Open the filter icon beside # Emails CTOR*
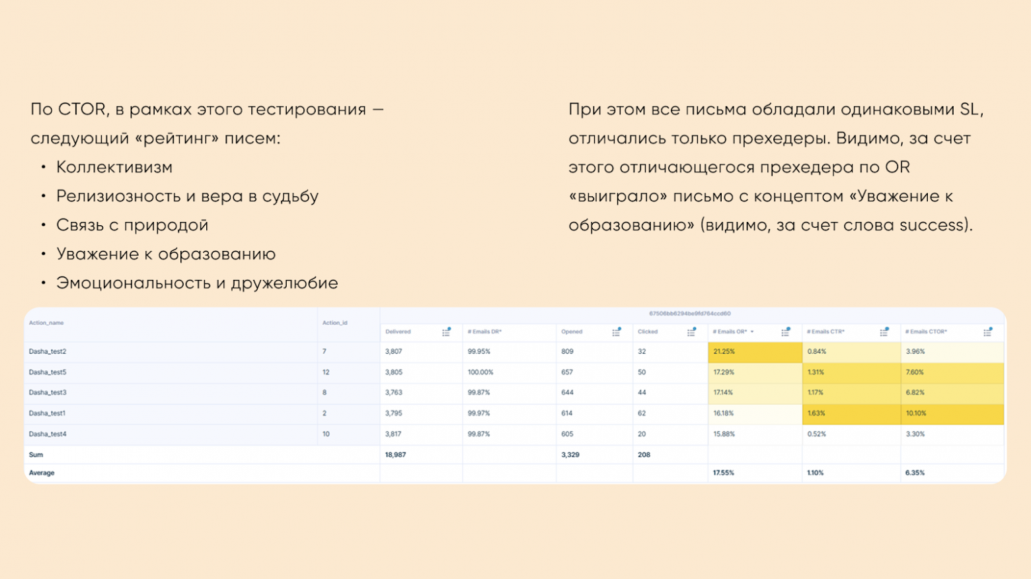The height and width of the screenshot is (579, 1031). pyautogui.click(x=987, y=331)
